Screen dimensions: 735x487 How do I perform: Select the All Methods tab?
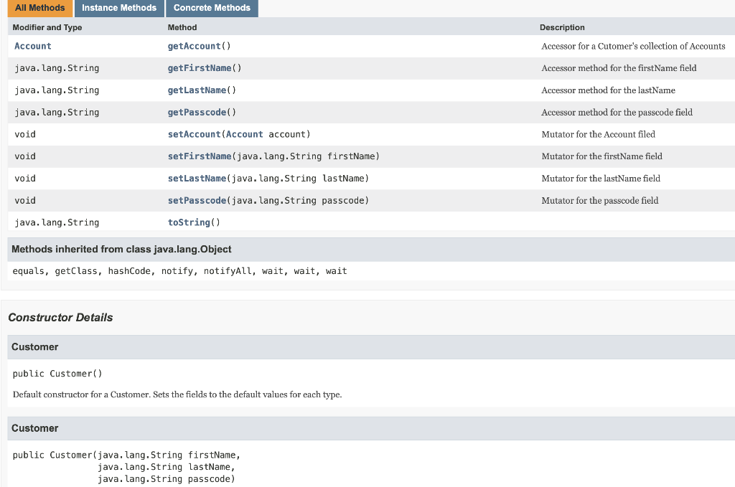pyautogui.click(x=39, y=8)
